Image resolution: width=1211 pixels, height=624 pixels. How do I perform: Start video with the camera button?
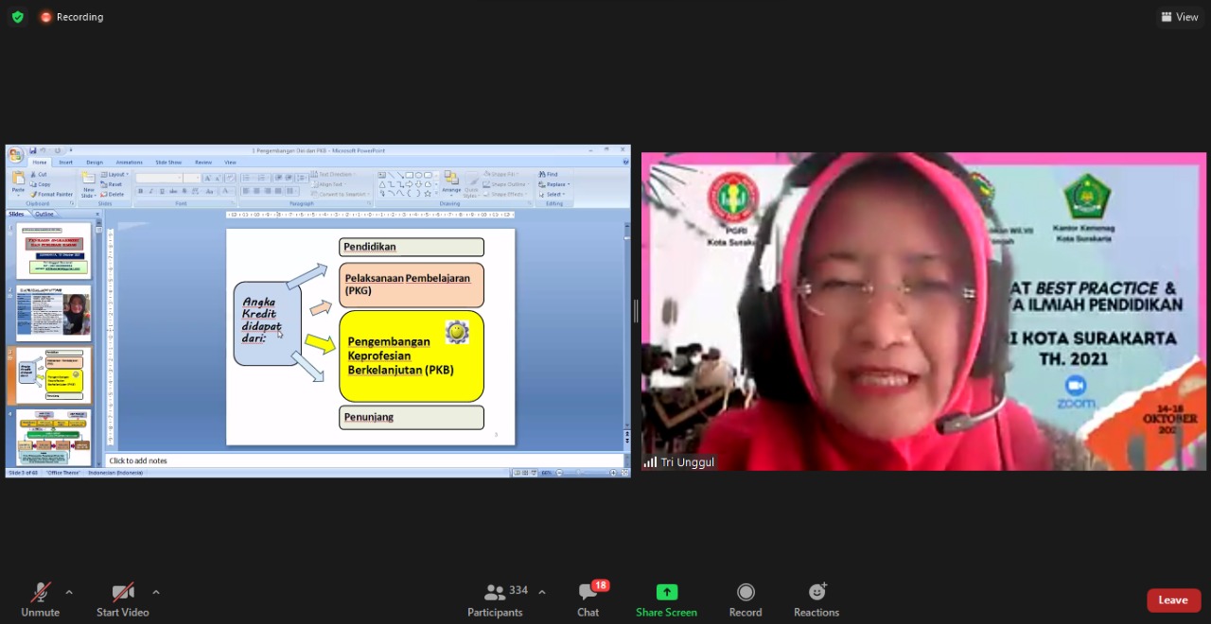122,599
